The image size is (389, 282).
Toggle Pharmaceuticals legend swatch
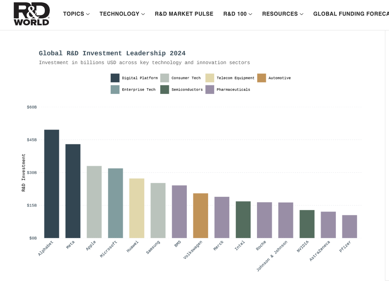tap(210, 90)
